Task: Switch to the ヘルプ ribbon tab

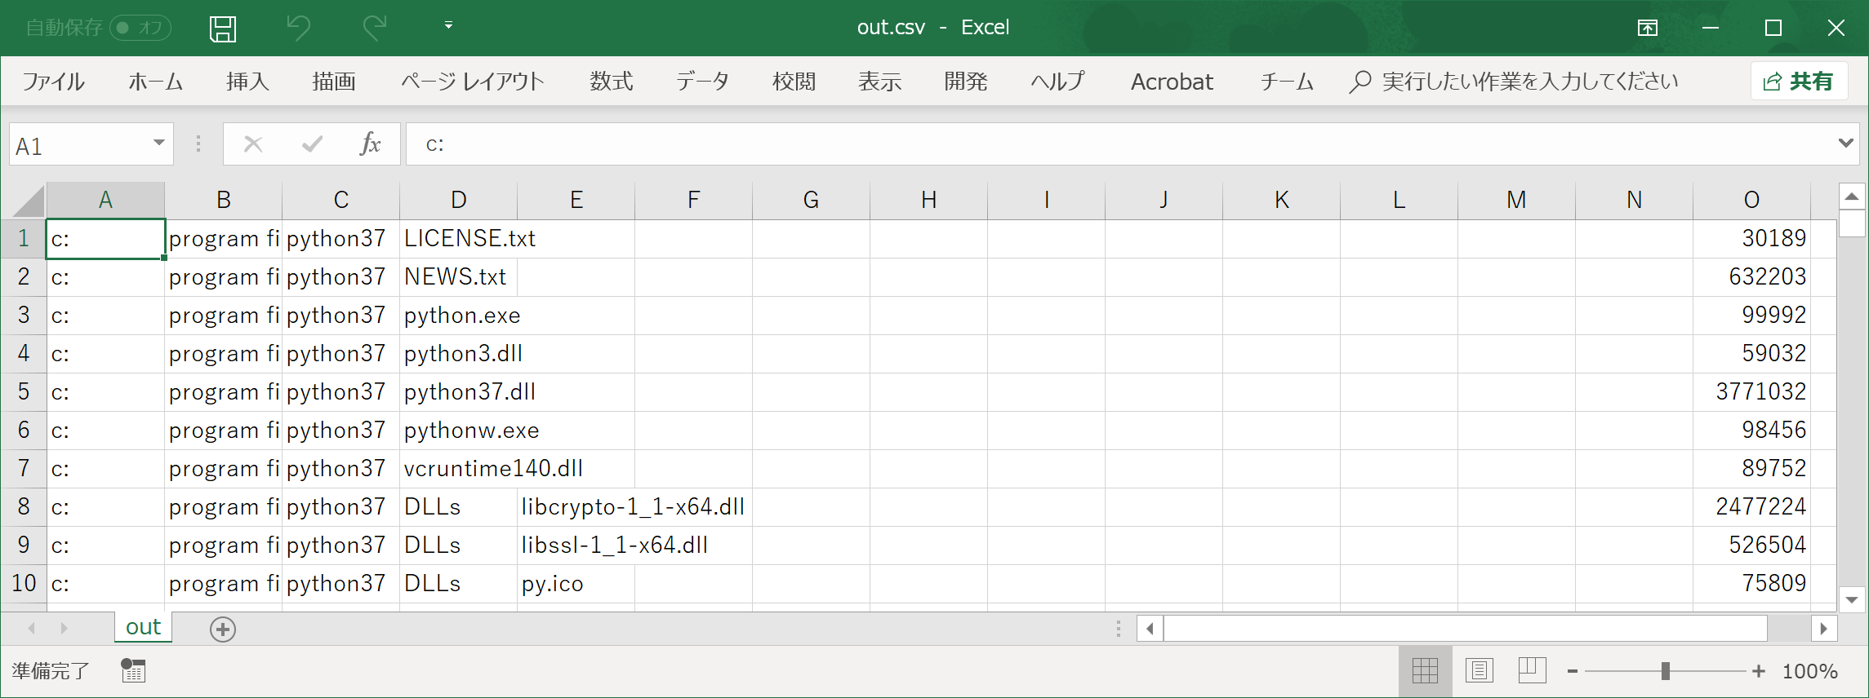Action: coord(1057,82)
